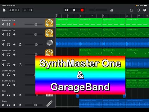Toggle the metronome icon
The width and height of the screenshot is (149, 112).
(111, 10)
